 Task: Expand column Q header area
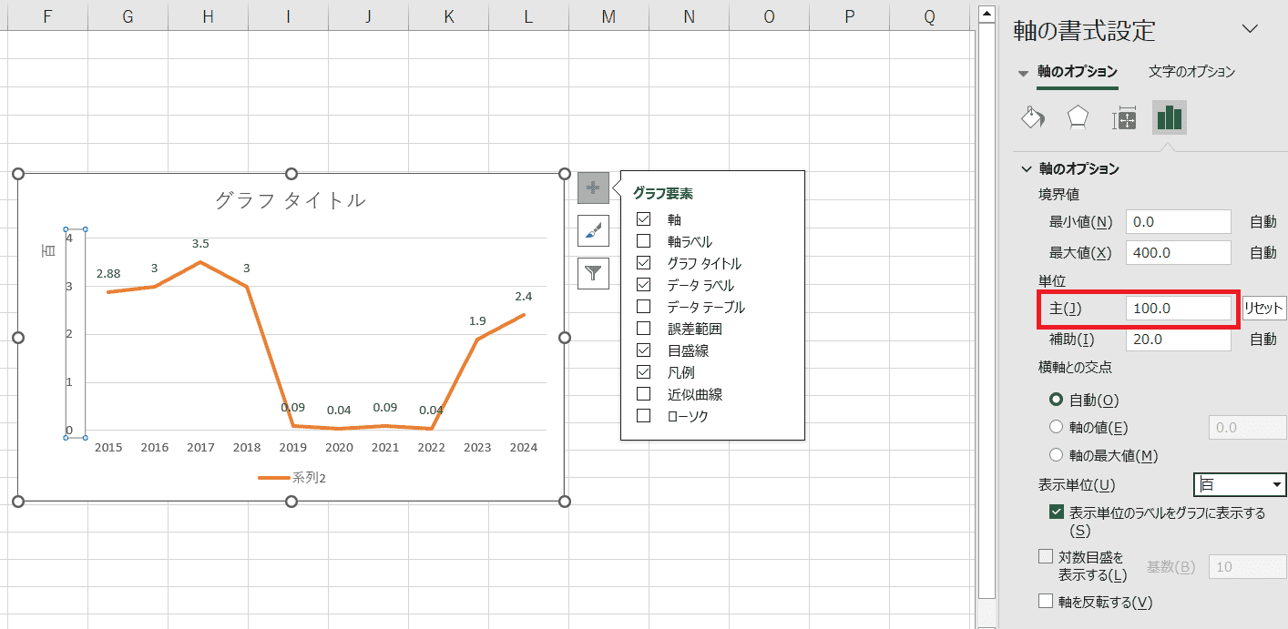928,16
